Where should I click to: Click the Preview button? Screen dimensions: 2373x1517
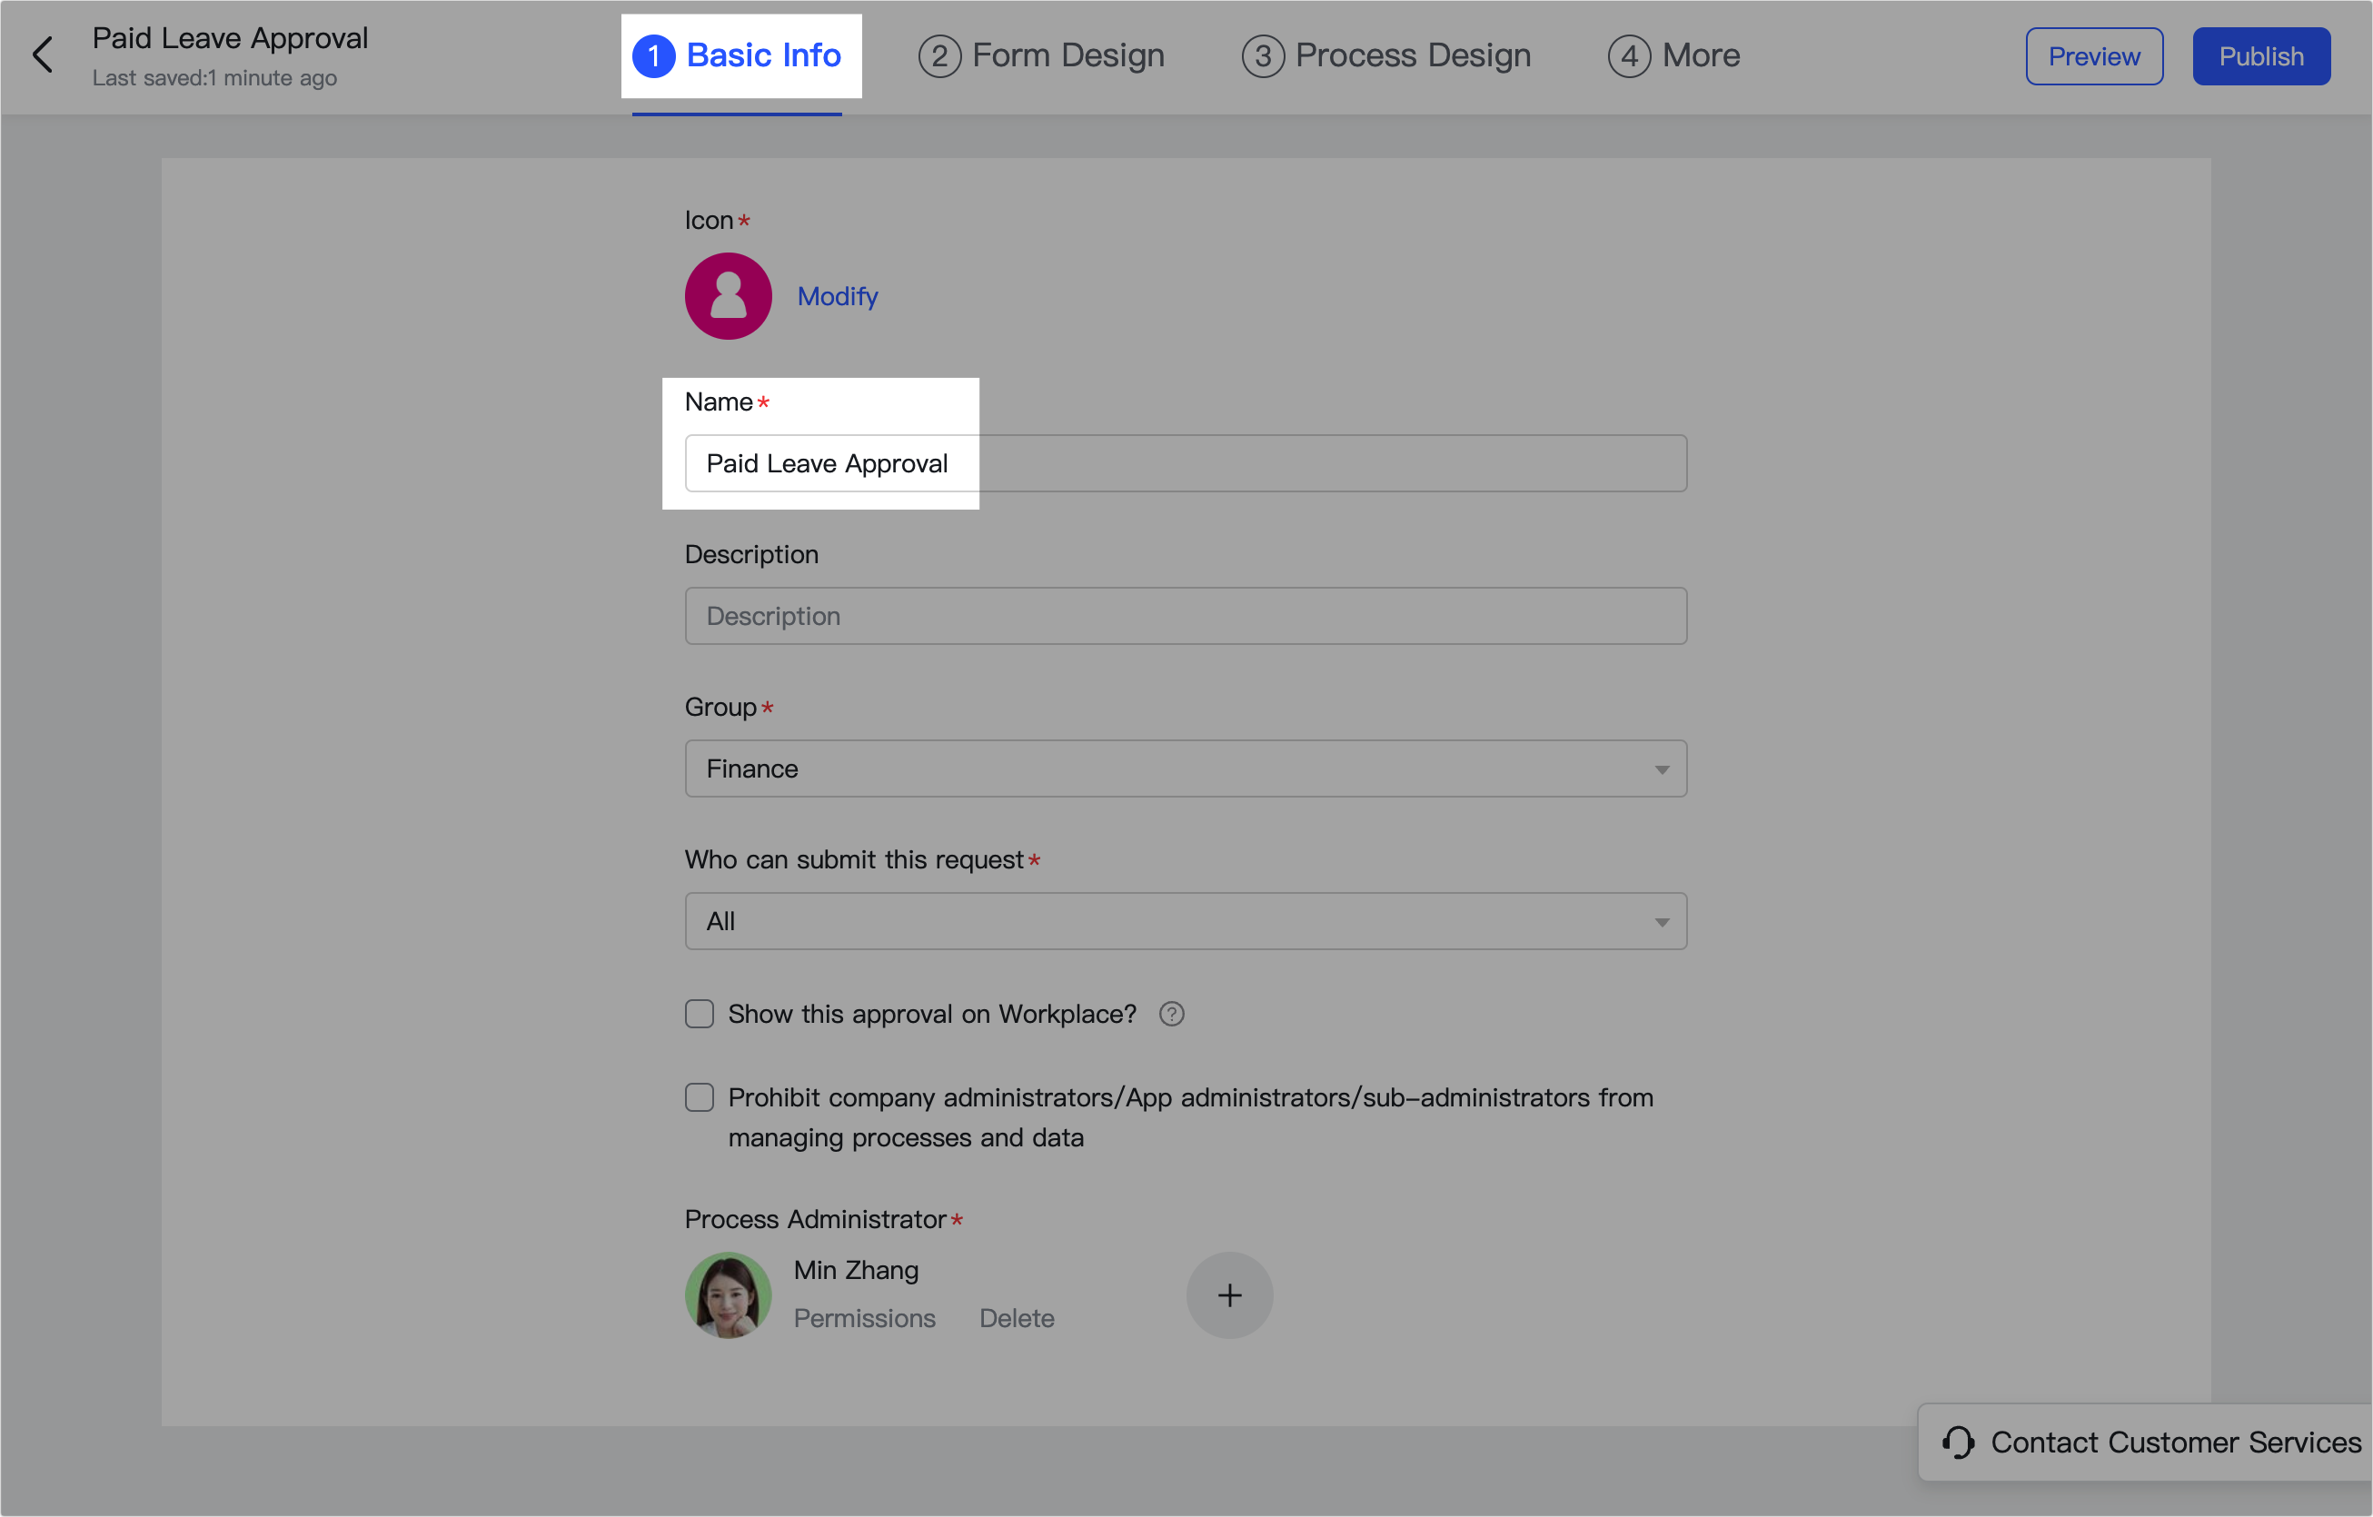(2093, 56)
